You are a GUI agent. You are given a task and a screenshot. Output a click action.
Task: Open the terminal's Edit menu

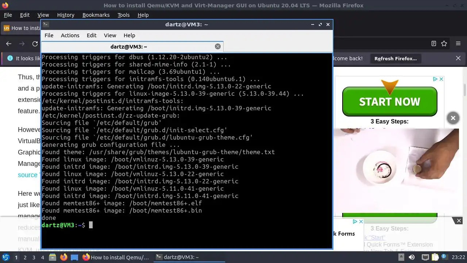92,35
